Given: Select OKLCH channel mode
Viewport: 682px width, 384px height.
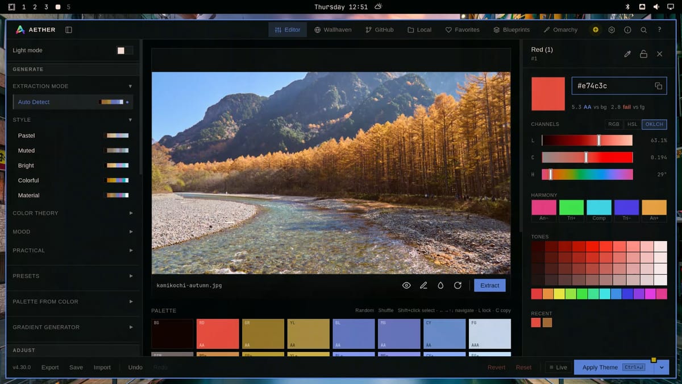Looking at the screenshot, I should tap(654, 124).
